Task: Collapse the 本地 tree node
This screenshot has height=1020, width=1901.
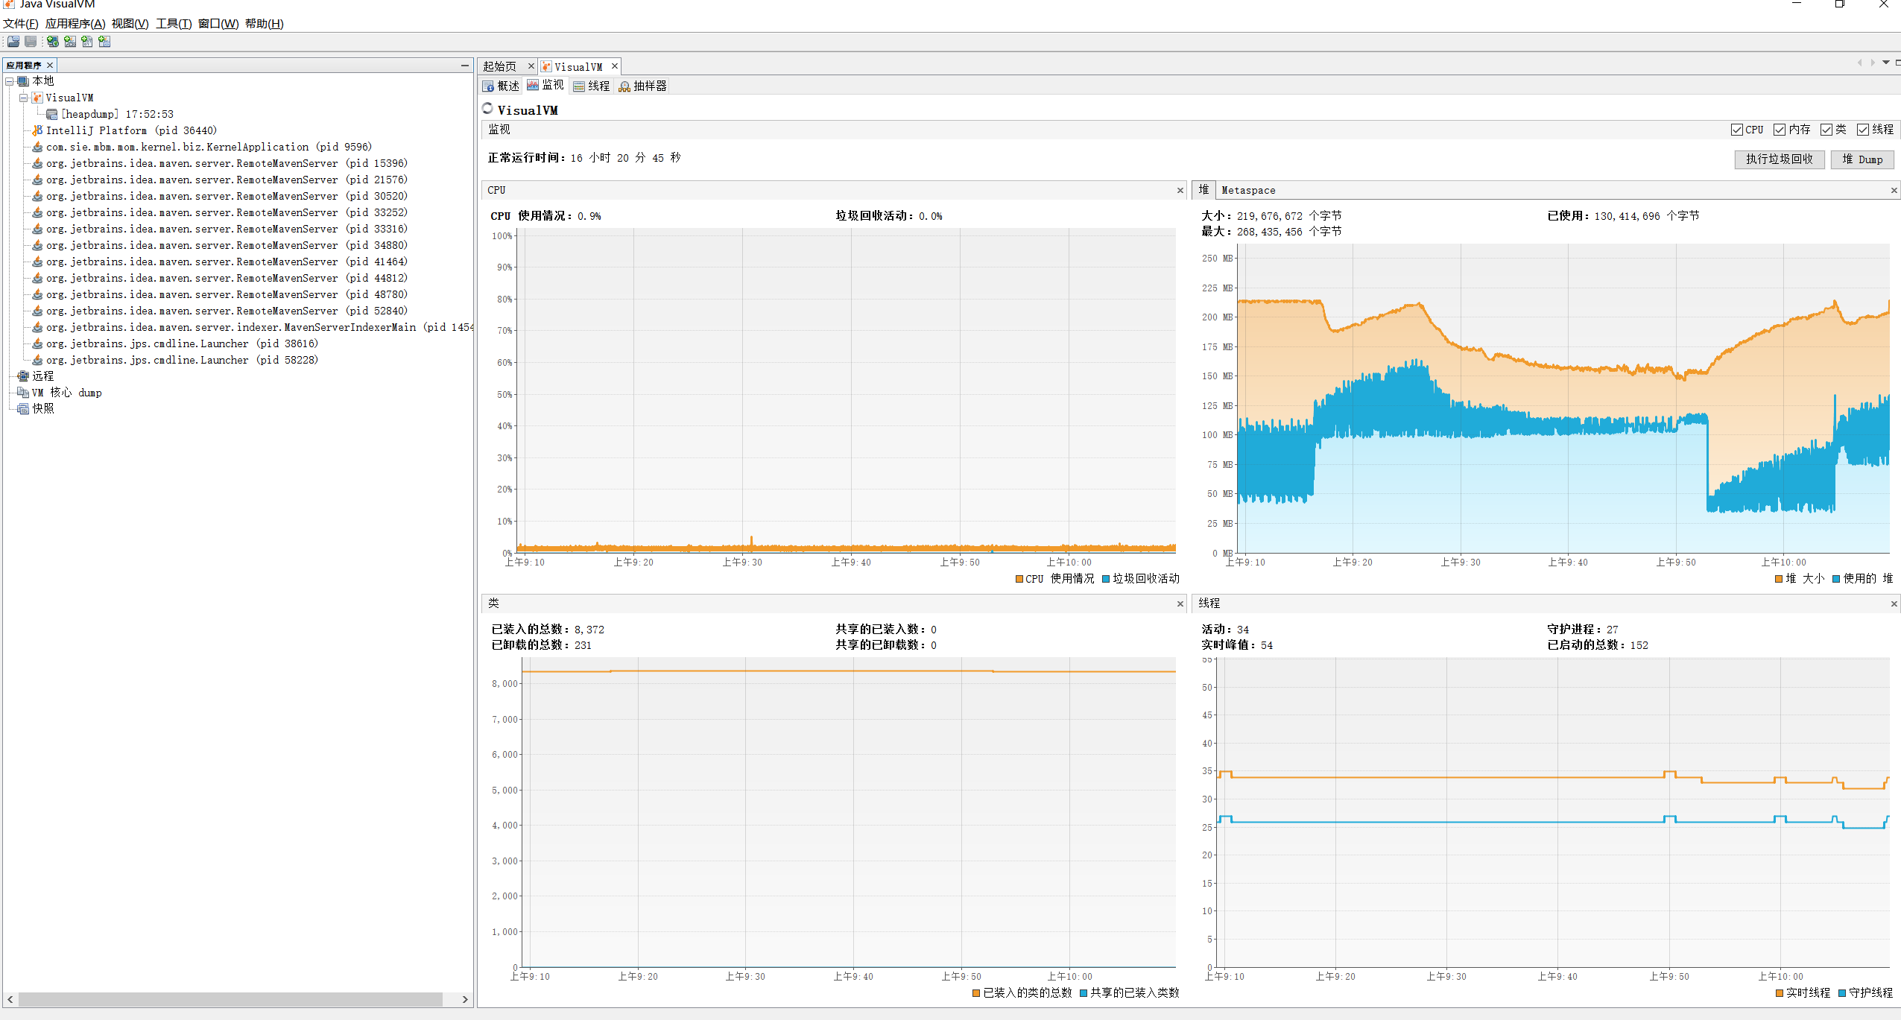Action: (10, 81)
